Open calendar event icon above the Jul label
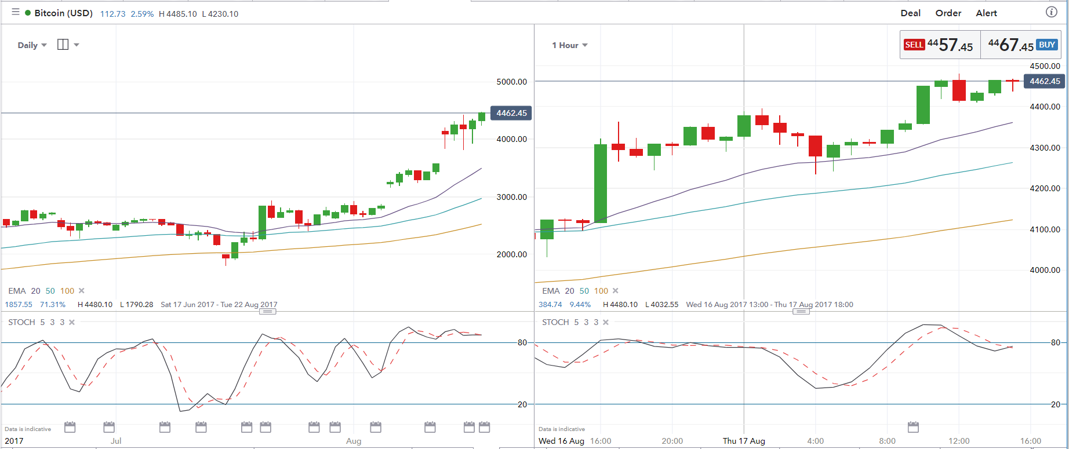Screen dimensions: 1069x449 109,428
